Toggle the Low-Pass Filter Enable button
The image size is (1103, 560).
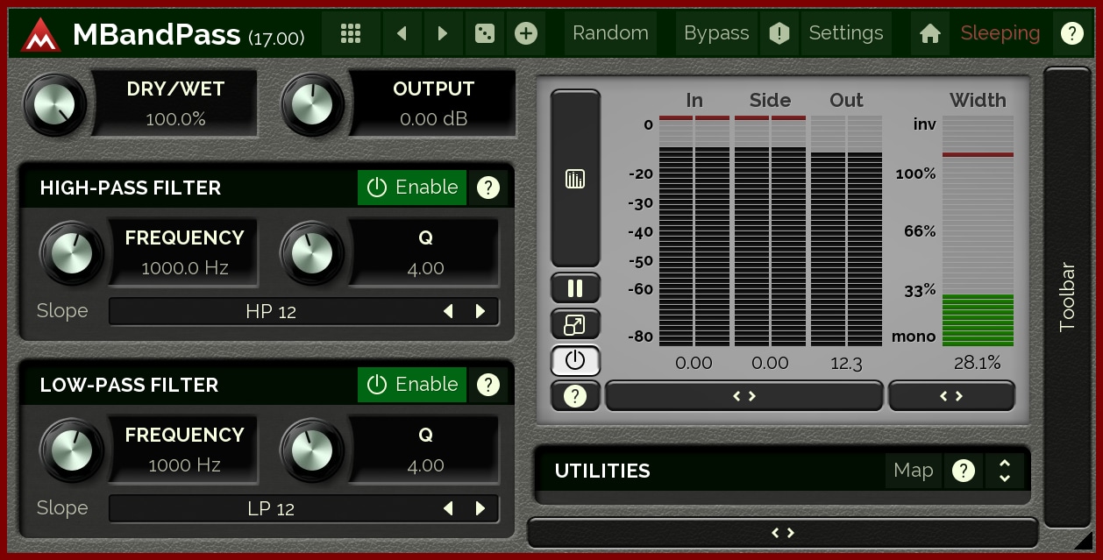[x=412, y=385]
